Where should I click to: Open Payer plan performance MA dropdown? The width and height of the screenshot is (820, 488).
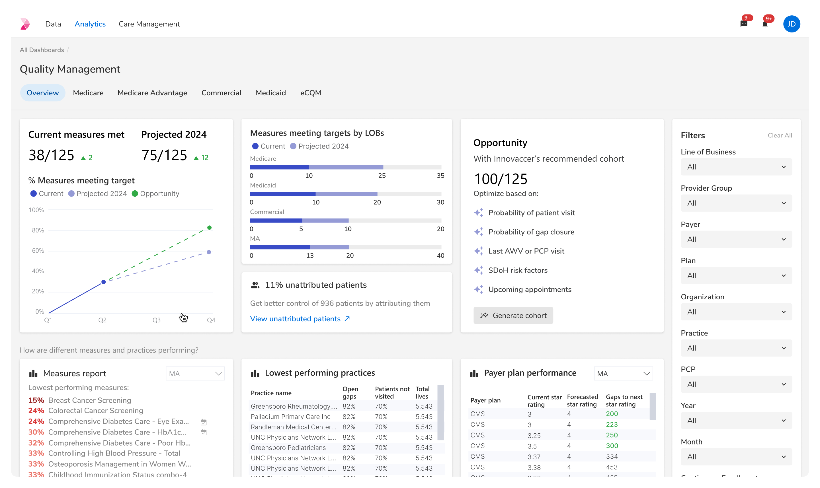click(623, 374)
